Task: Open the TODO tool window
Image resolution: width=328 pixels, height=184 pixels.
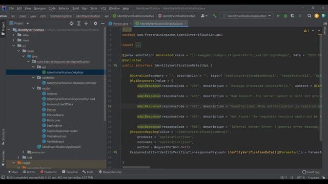Action: pos(29,172)
